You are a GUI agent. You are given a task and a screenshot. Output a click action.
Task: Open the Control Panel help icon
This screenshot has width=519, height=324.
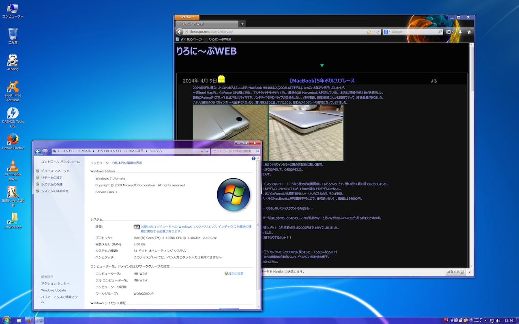(253, 158)
